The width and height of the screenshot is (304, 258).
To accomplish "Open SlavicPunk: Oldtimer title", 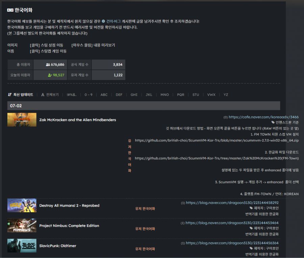I will [57, 246].
